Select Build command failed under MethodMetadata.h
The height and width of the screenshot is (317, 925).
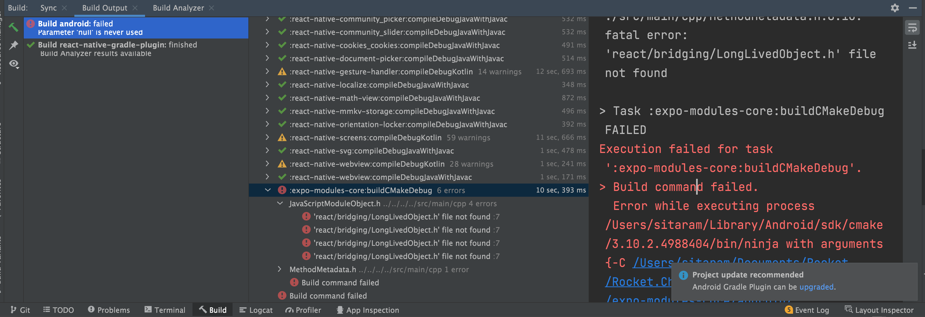pyautogui.click(x=340, y=282)
